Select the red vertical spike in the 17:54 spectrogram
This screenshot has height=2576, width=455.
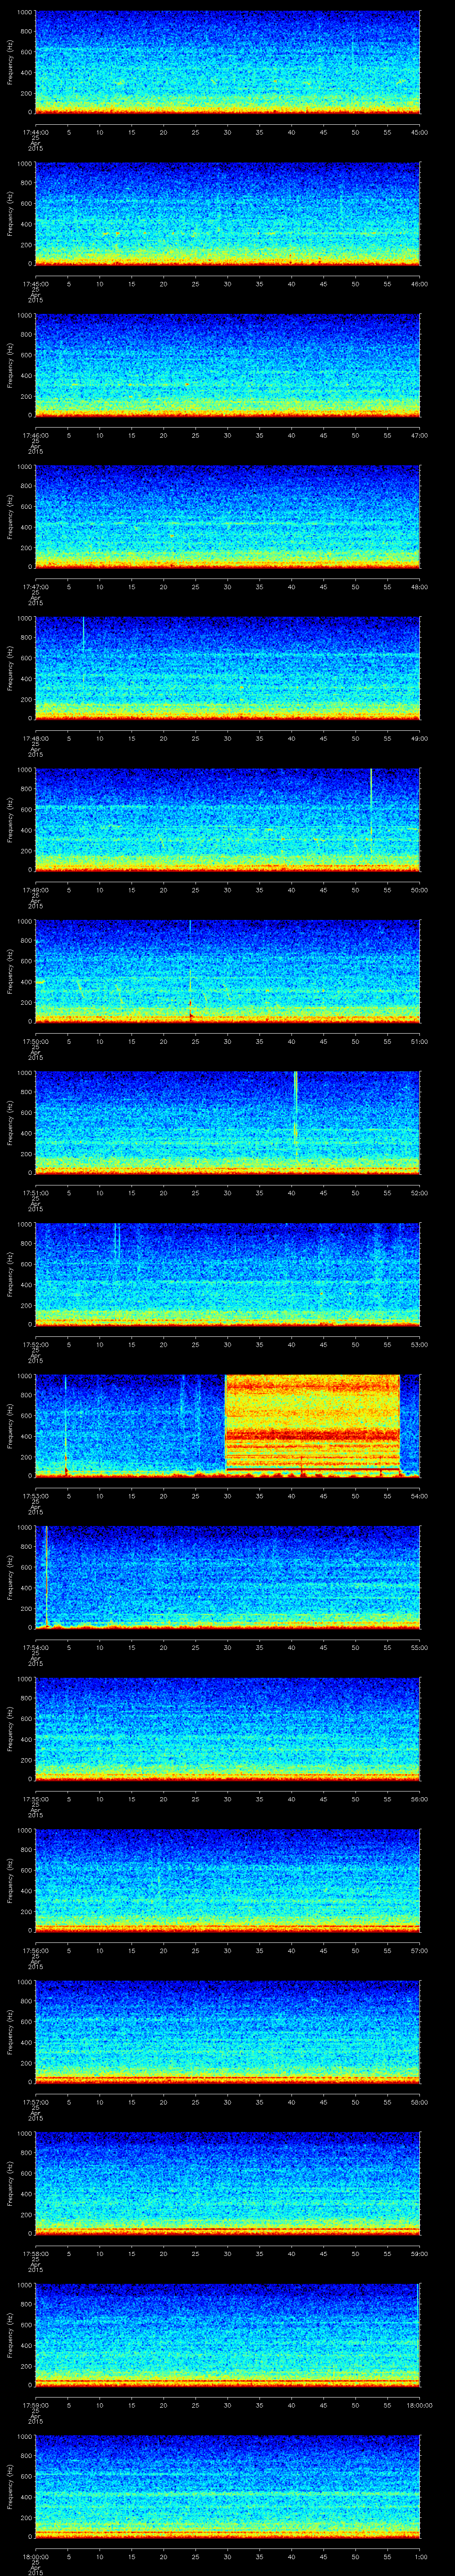click(46, 1577)
